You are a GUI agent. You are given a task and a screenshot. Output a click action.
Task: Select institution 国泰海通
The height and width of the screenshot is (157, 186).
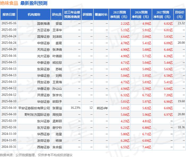pyautogui.click(x=43, y=24)
